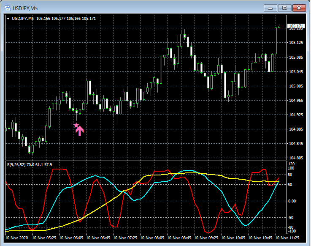Click the USDJPY,M5 window title text
The width and height of the screenshot is (311, 246).
click(x=25, y=8)
